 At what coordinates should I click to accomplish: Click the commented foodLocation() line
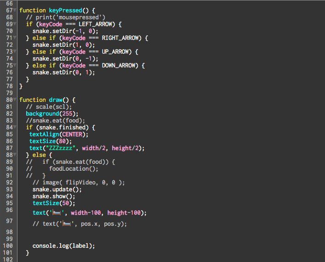[62, 169]
